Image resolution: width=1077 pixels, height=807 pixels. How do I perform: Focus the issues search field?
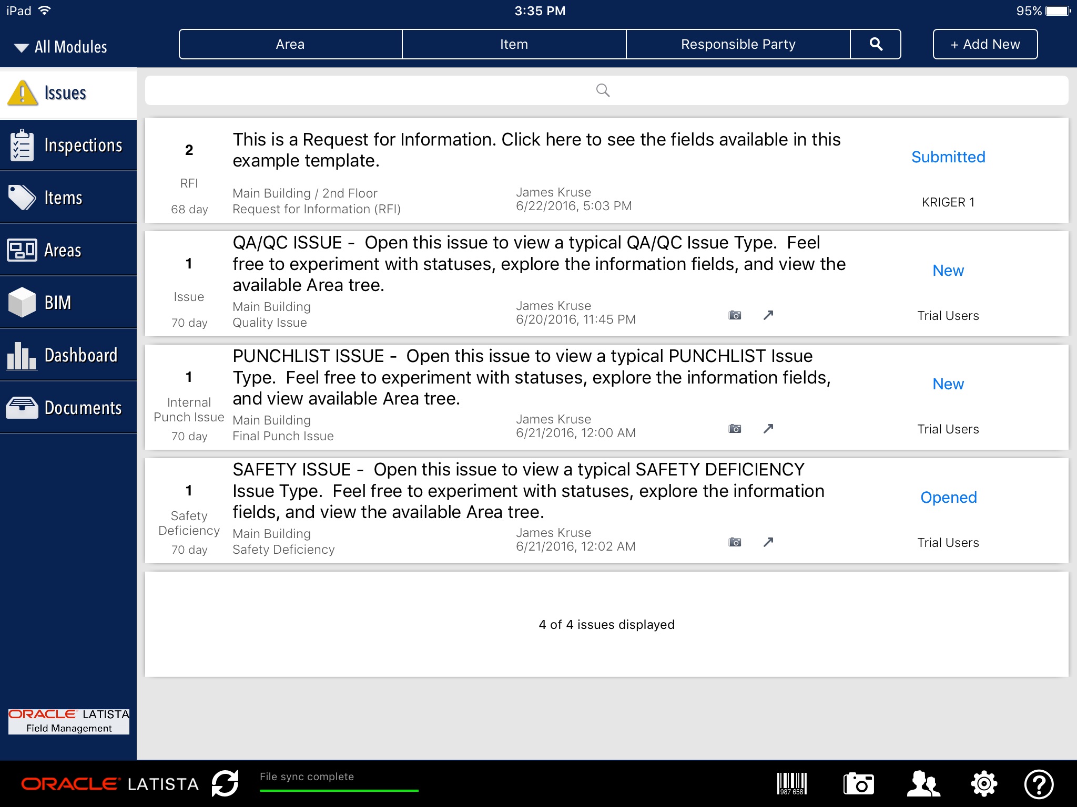pyautogui.click(x=606, y=90)
